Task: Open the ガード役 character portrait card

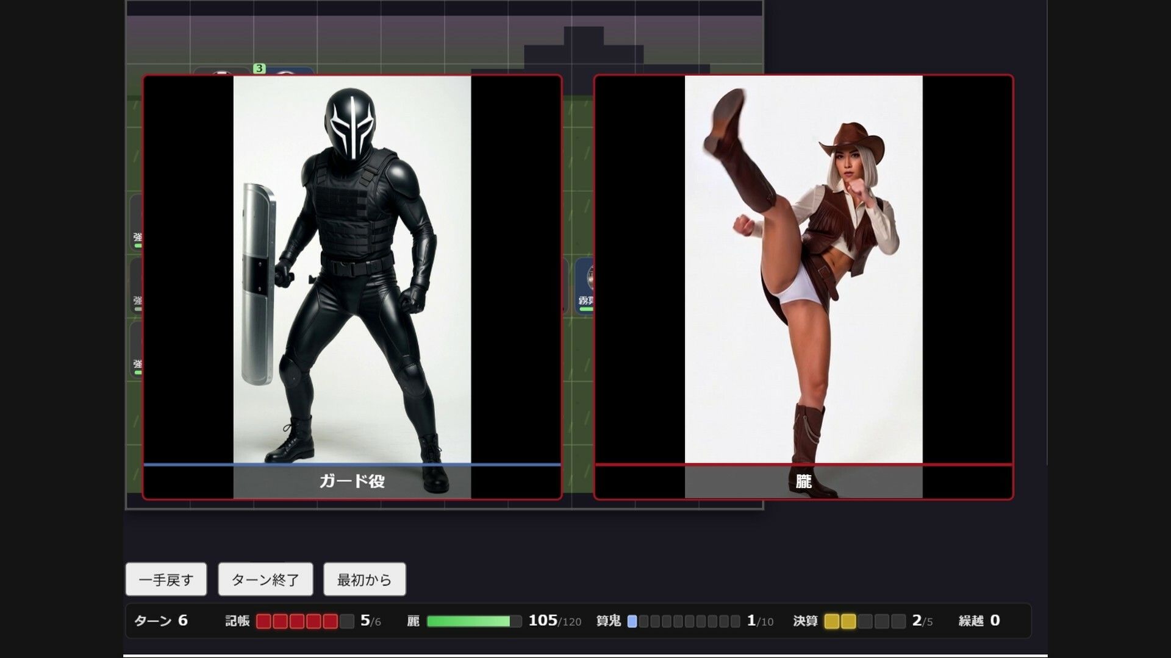Action: click(352, 287)
